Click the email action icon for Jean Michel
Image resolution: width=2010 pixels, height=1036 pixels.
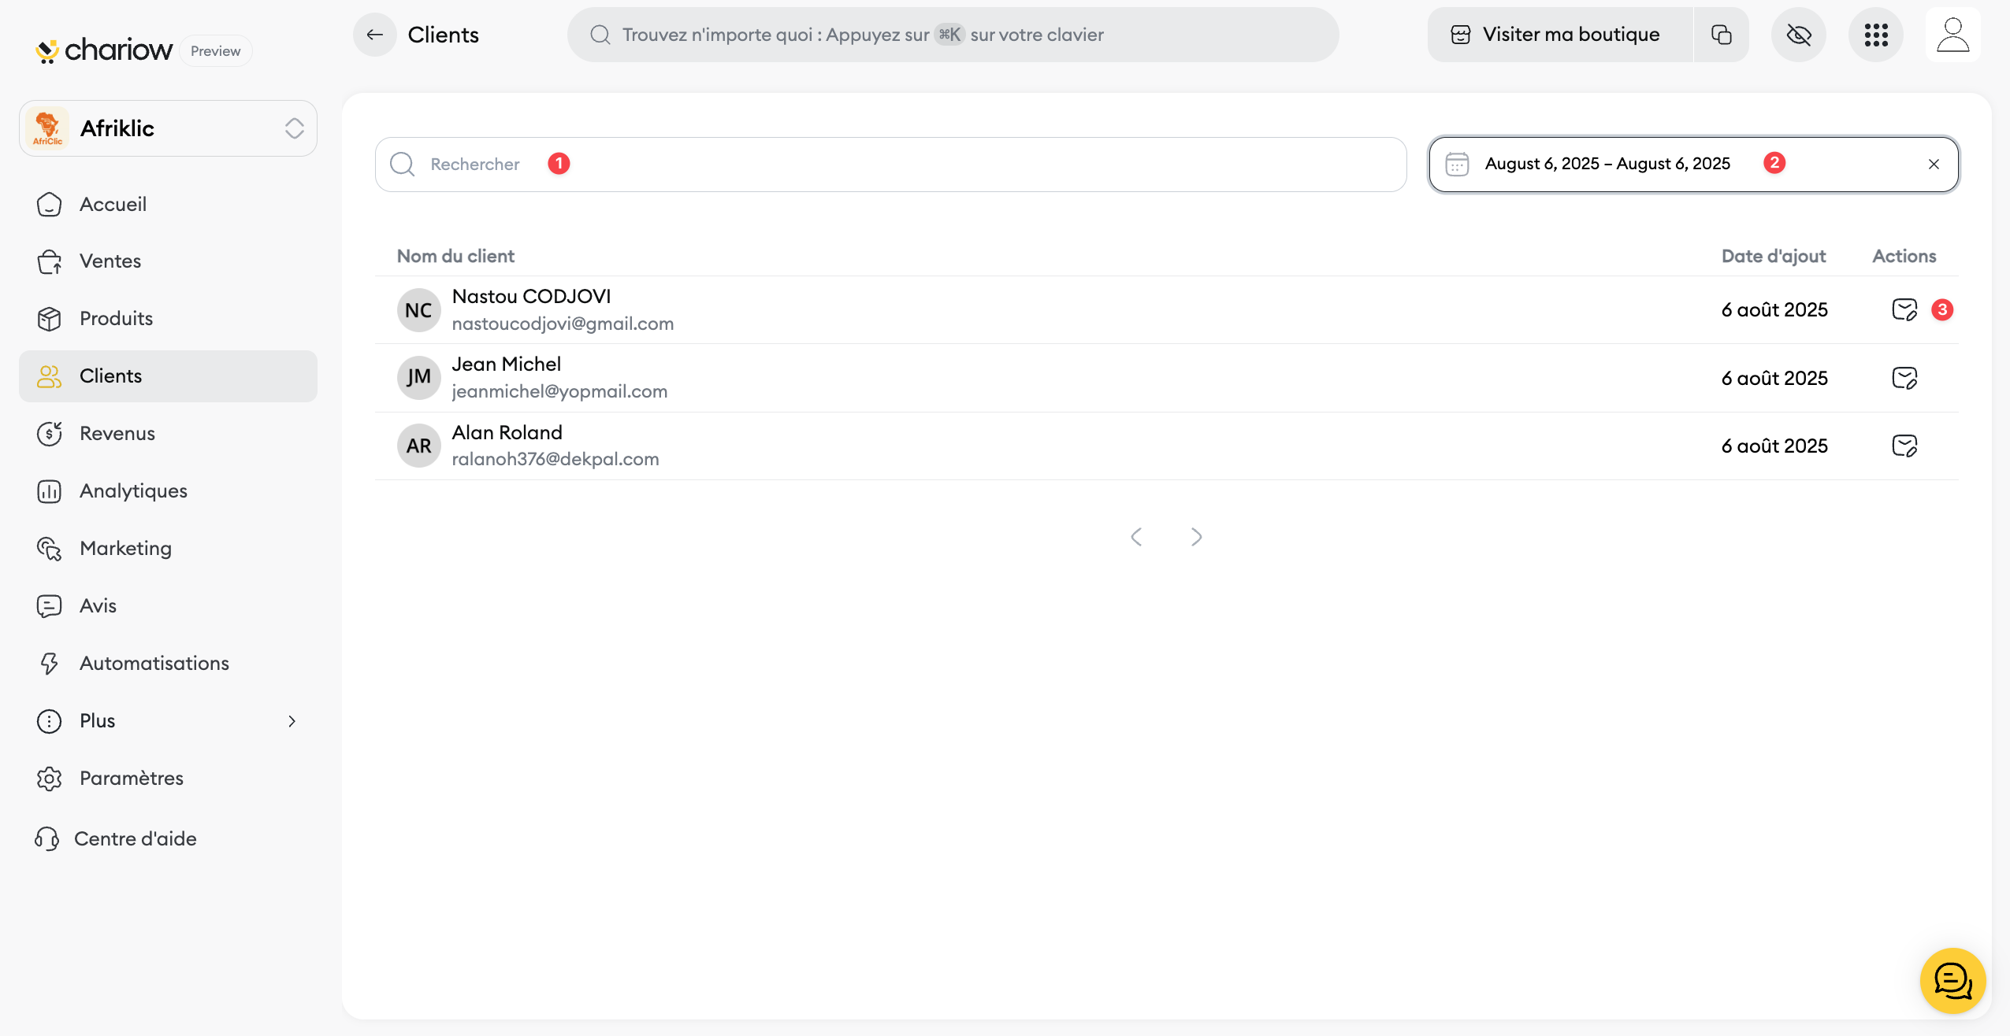coord(1904,378)
